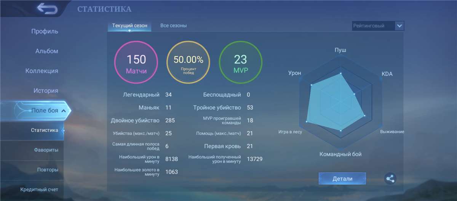This screenshot has height=201, width=457.
Task: Click the Наибольший урон value 8138
Action: tap(171, 159)
